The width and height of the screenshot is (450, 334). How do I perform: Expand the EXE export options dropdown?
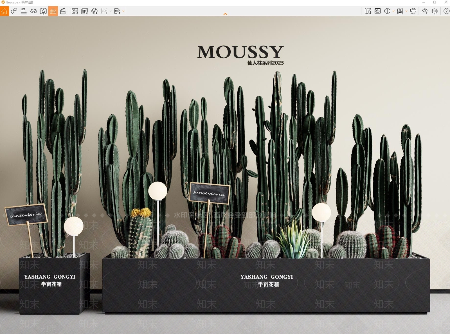(x=123, y=11)
